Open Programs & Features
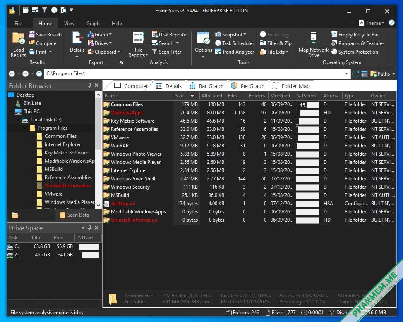This screenshot has height=322, width=403. coord(358,43)
